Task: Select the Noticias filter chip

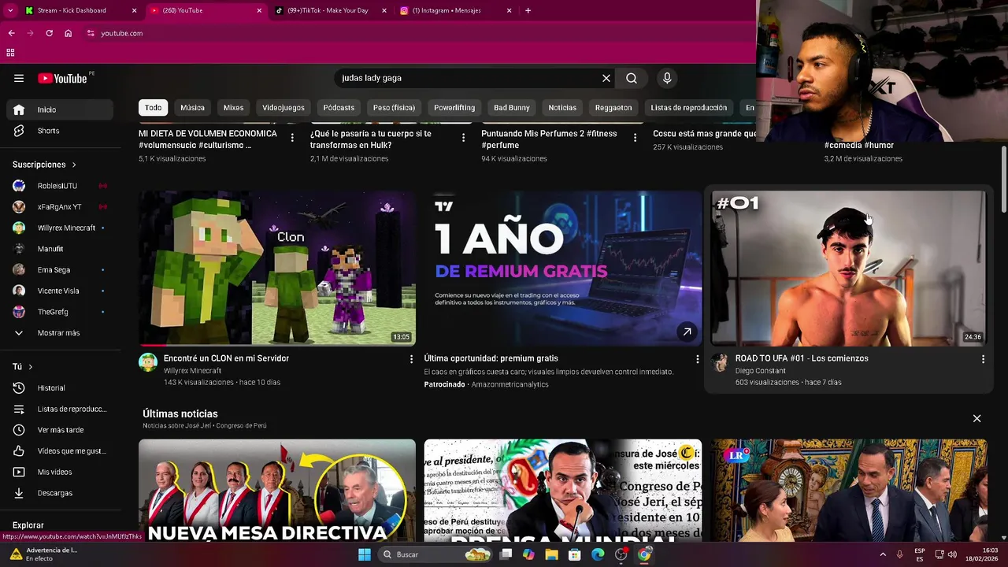Action: 562,108
